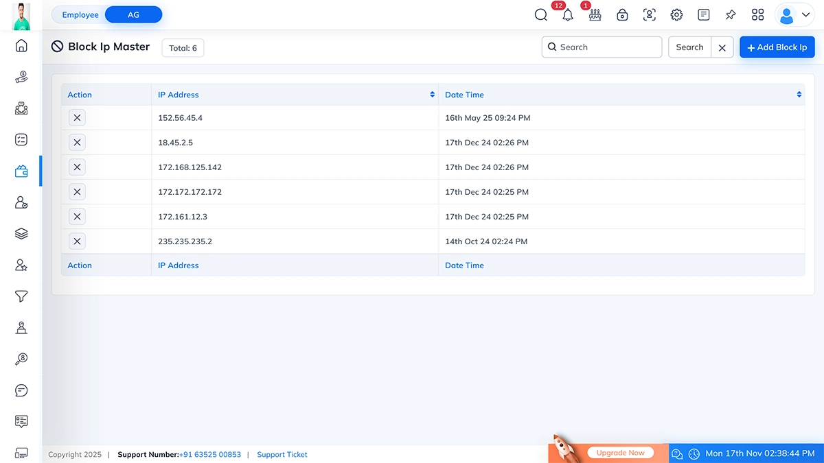Click the funnel filter icon in sidebar
The height and width of the screenshot is (463, 824).
click(x=21, y=296)
